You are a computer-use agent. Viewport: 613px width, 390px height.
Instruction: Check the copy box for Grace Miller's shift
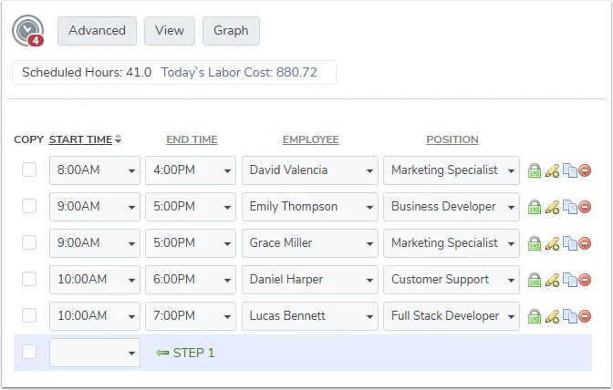point(29,242)
